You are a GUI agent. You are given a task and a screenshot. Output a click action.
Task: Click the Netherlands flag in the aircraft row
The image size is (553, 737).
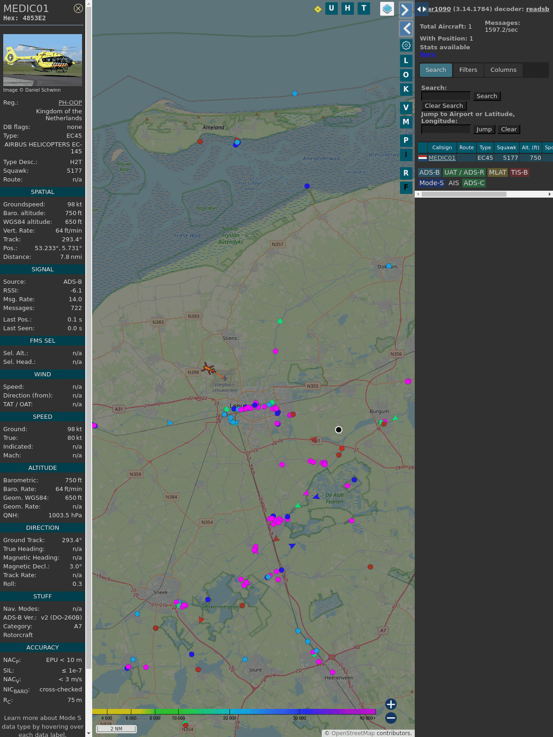(423, 158)
